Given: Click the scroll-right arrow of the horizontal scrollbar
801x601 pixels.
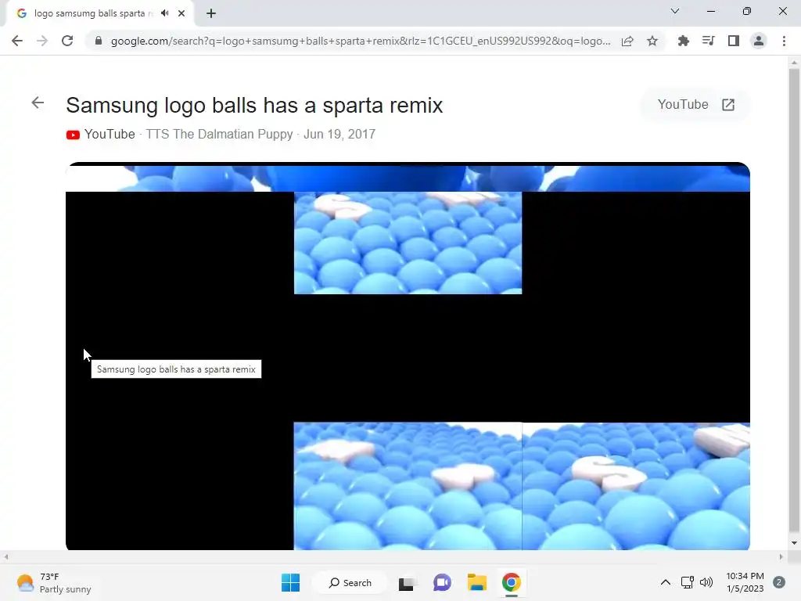Looking at the screenshot, I should [x=781, y=556].
